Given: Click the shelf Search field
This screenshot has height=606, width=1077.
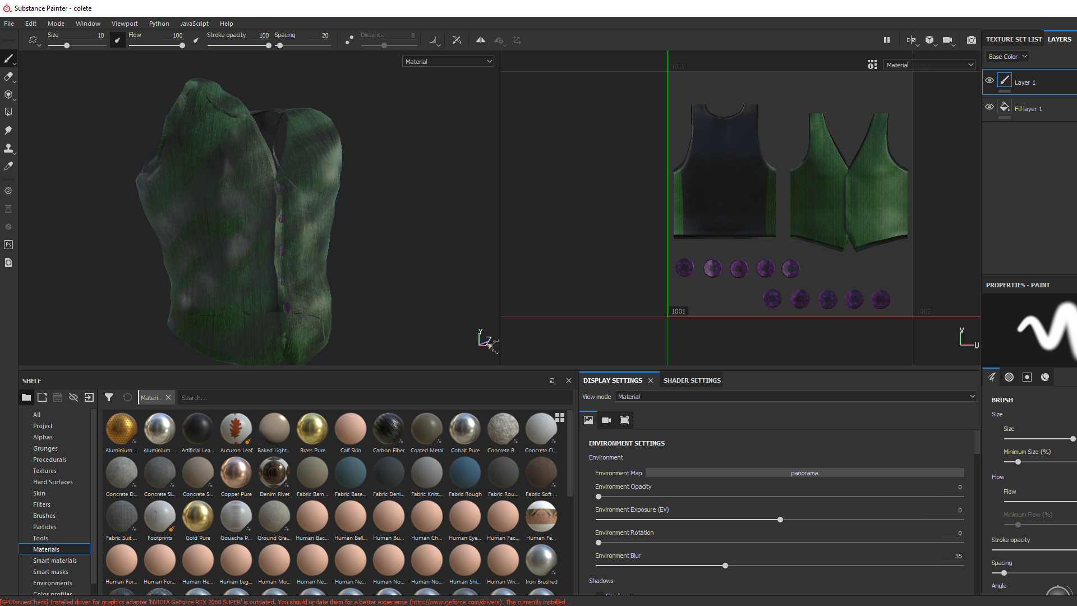Looking at the screenshot, I should [375, 398].
